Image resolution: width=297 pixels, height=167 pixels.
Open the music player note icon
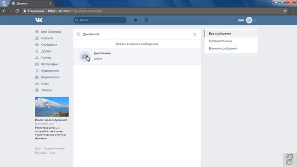pos(146,20)
